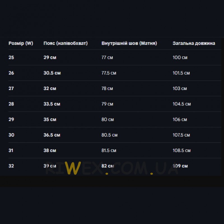
Task: Click the 'Розмір (W)' column header
Action: 21,43
